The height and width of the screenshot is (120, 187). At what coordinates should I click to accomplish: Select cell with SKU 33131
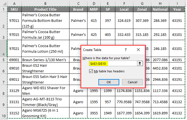[14, 102]
